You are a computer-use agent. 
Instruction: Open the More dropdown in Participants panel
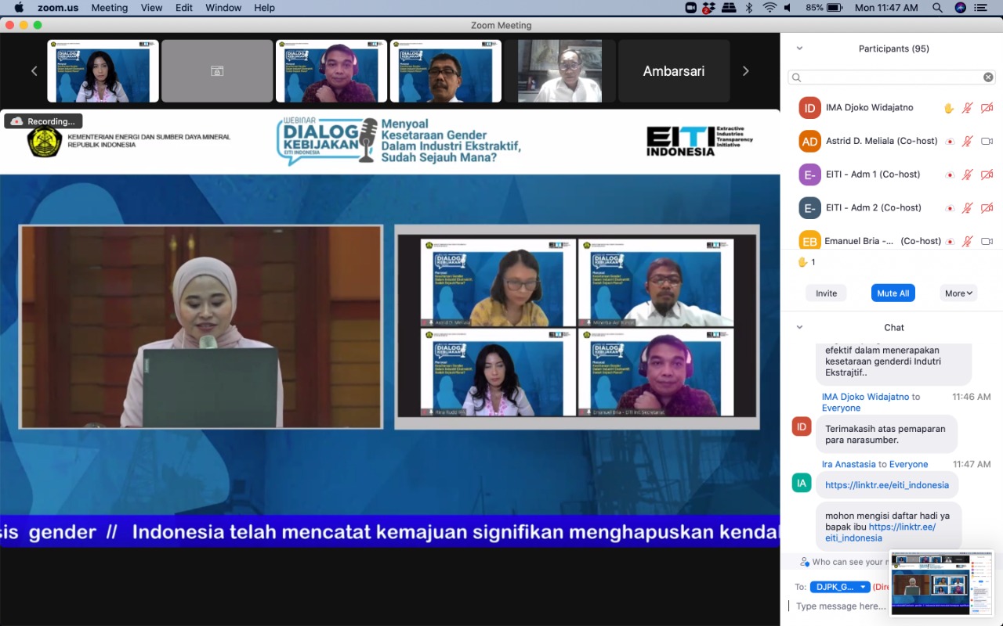(958, 293)
